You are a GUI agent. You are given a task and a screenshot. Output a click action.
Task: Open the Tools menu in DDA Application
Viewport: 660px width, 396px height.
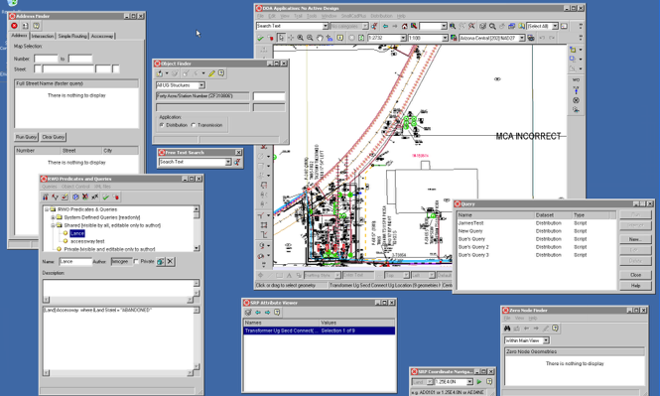click(312, 16)
